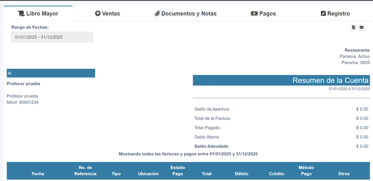Select the Saldo Adeudado label
This screenshot has width=373, height=181.
coord(212,146)
